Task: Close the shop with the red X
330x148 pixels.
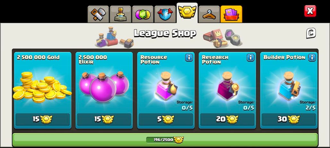Action: pyautogui.click(x=310, y=11)
